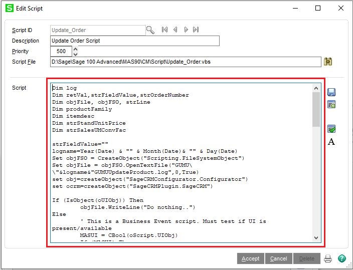Screen dimensions: 353x270
Task: Click the Script File path field
Action: click(186, 62)
